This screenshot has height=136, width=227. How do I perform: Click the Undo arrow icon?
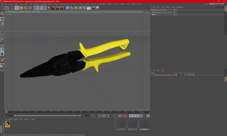tap(3, 8)
